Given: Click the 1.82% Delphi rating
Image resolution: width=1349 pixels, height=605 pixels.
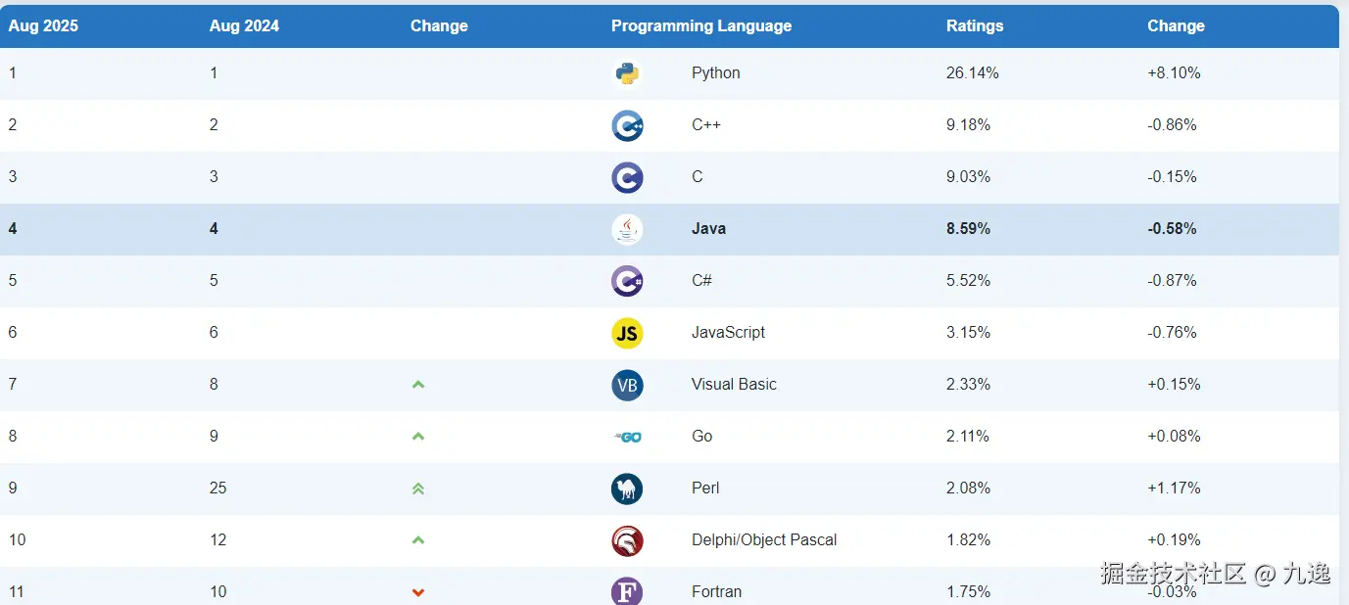Looking at the screenshot, I should [x=969, y=540].
